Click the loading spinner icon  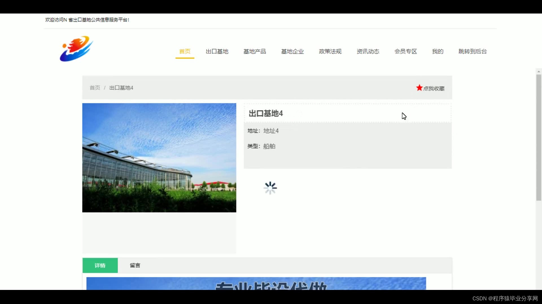(270, 188)
